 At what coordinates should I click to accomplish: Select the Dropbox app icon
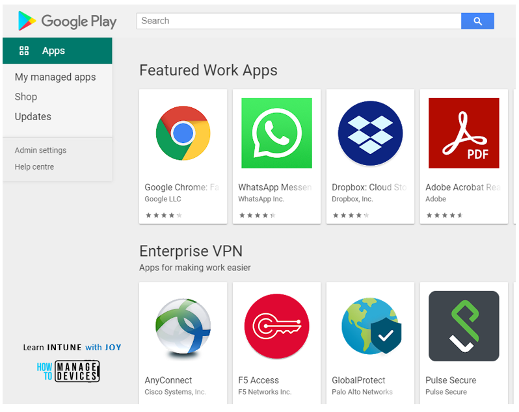(370, 133)
